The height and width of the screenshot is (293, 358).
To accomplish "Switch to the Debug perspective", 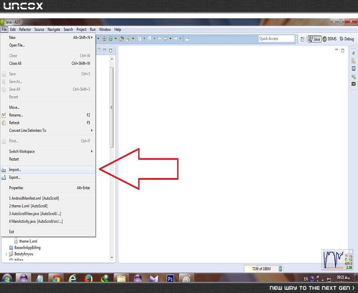I will (x=346, y=39).
